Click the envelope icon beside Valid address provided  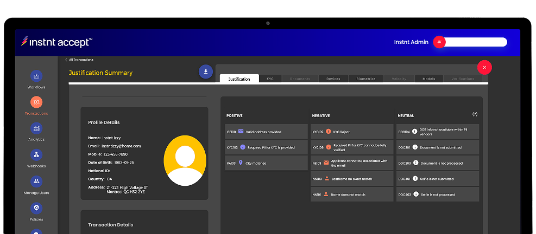(241, 131)
